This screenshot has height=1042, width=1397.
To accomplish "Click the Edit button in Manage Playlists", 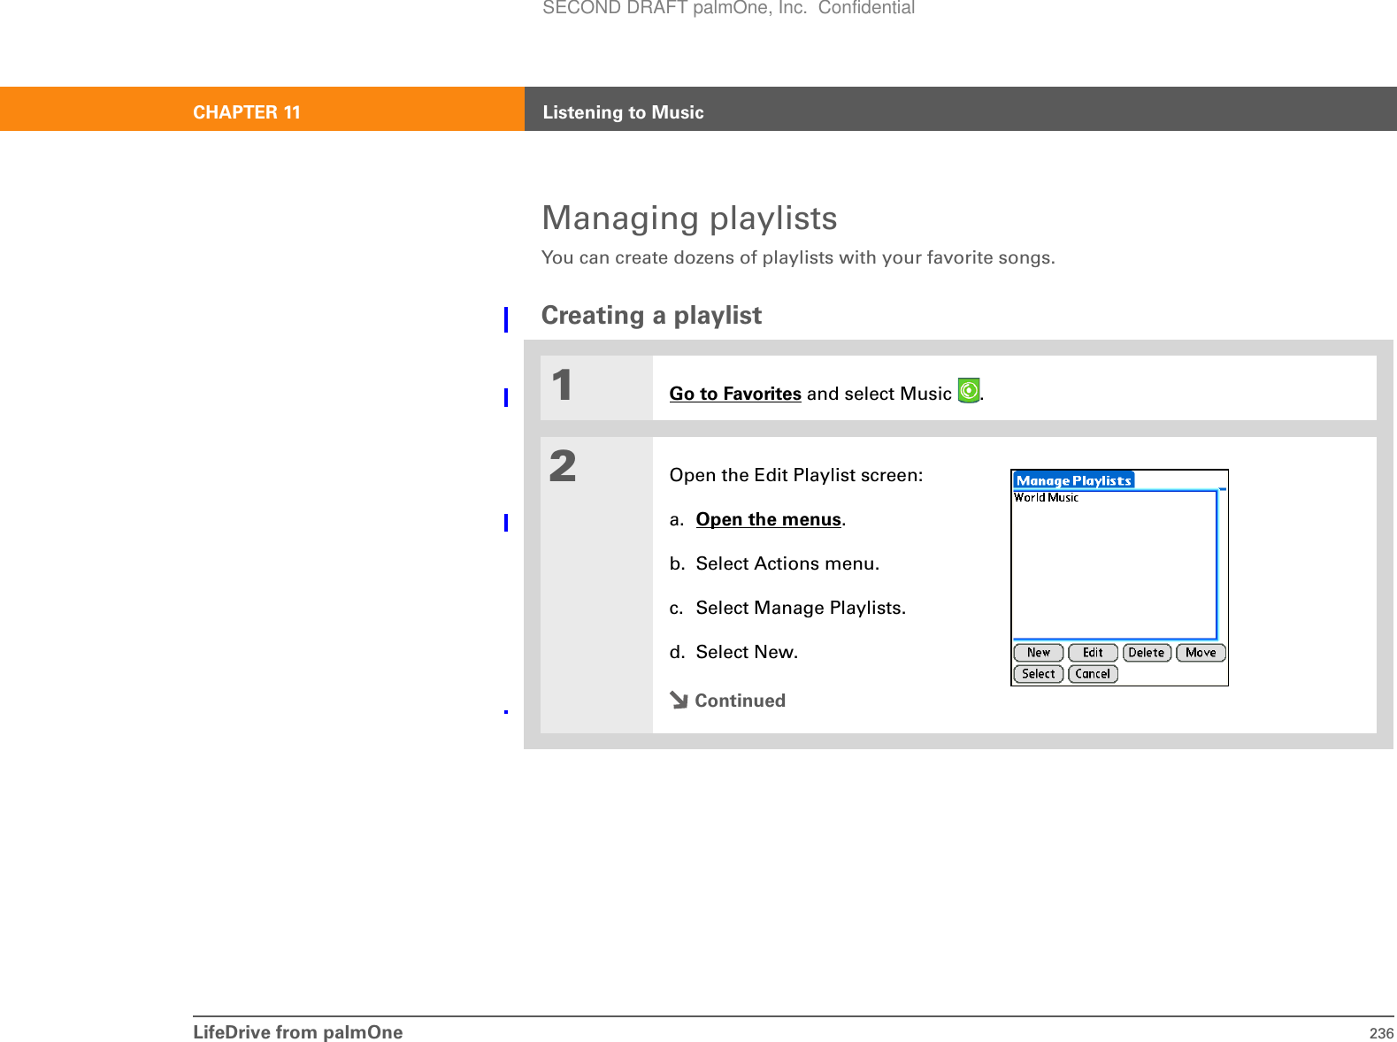I will tap(1093, 653).
